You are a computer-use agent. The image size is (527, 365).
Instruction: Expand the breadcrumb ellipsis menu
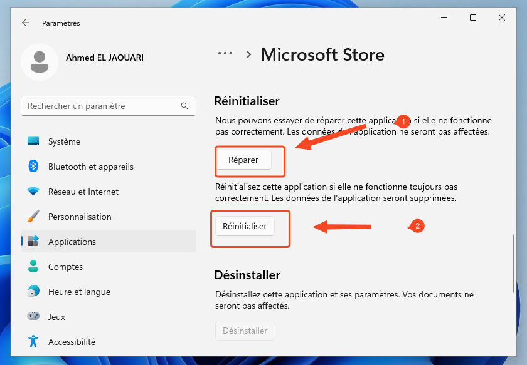(225, 54)
